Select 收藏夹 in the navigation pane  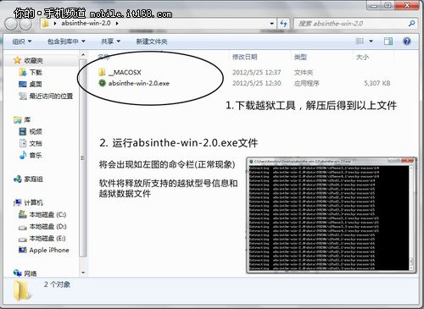tap(28, 60)
